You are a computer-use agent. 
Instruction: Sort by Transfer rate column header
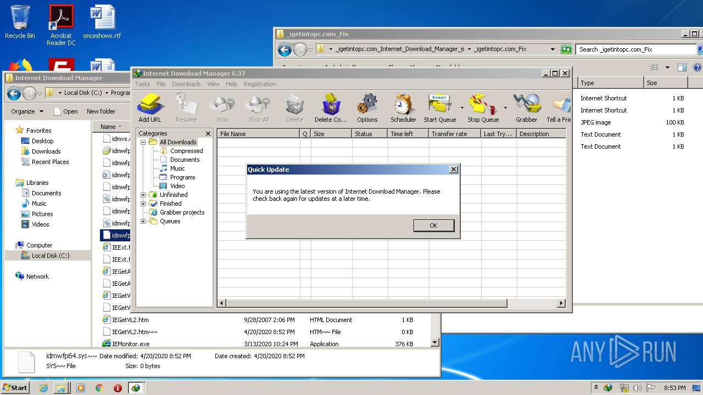454,134
